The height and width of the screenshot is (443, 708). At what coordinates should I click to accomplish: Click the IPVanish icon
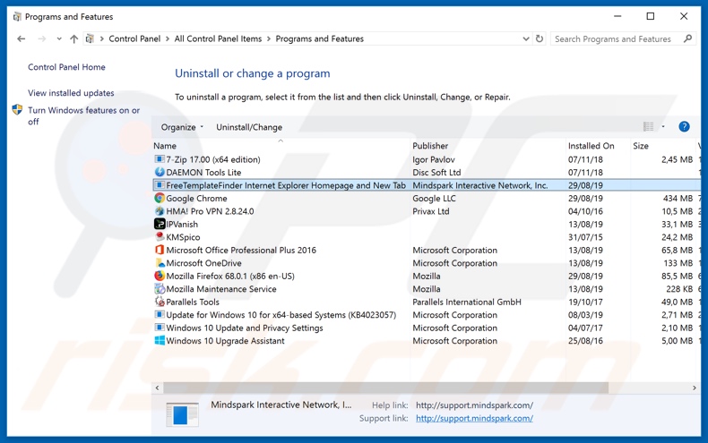[x=160, y=225]
